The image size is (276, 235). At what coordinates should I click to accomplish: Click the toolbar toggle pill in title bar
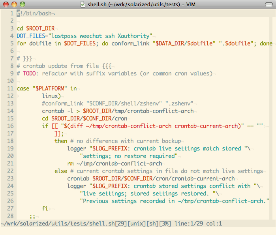tap(268, 4)
